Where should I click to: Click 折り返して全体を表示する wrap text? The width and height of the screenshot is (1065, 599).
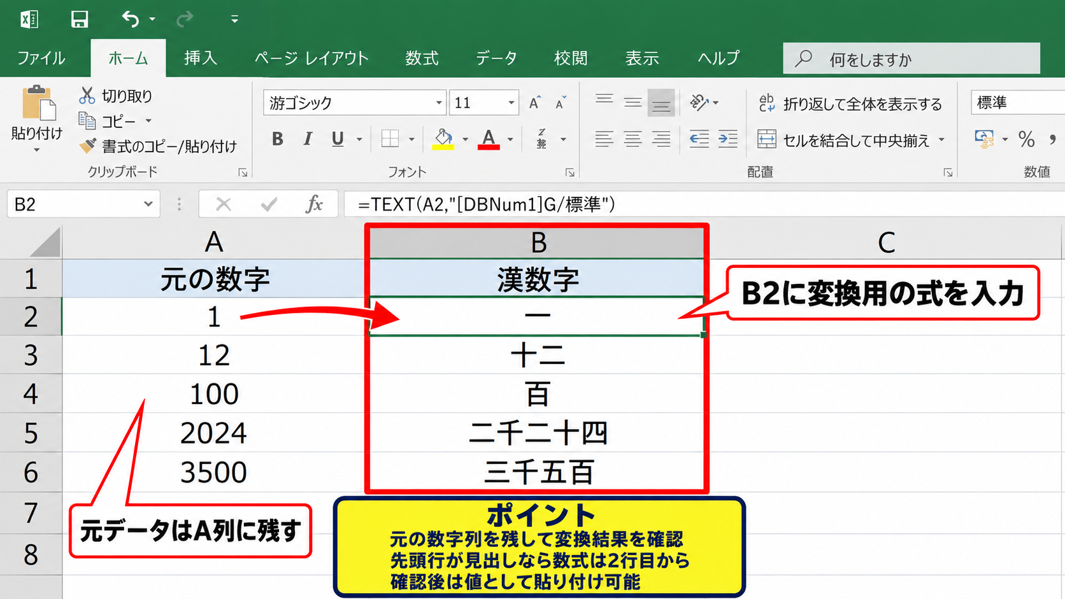850,104
